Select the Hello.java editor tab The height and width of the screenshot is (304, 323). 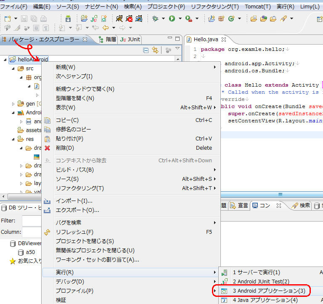(x=206, y=40)
